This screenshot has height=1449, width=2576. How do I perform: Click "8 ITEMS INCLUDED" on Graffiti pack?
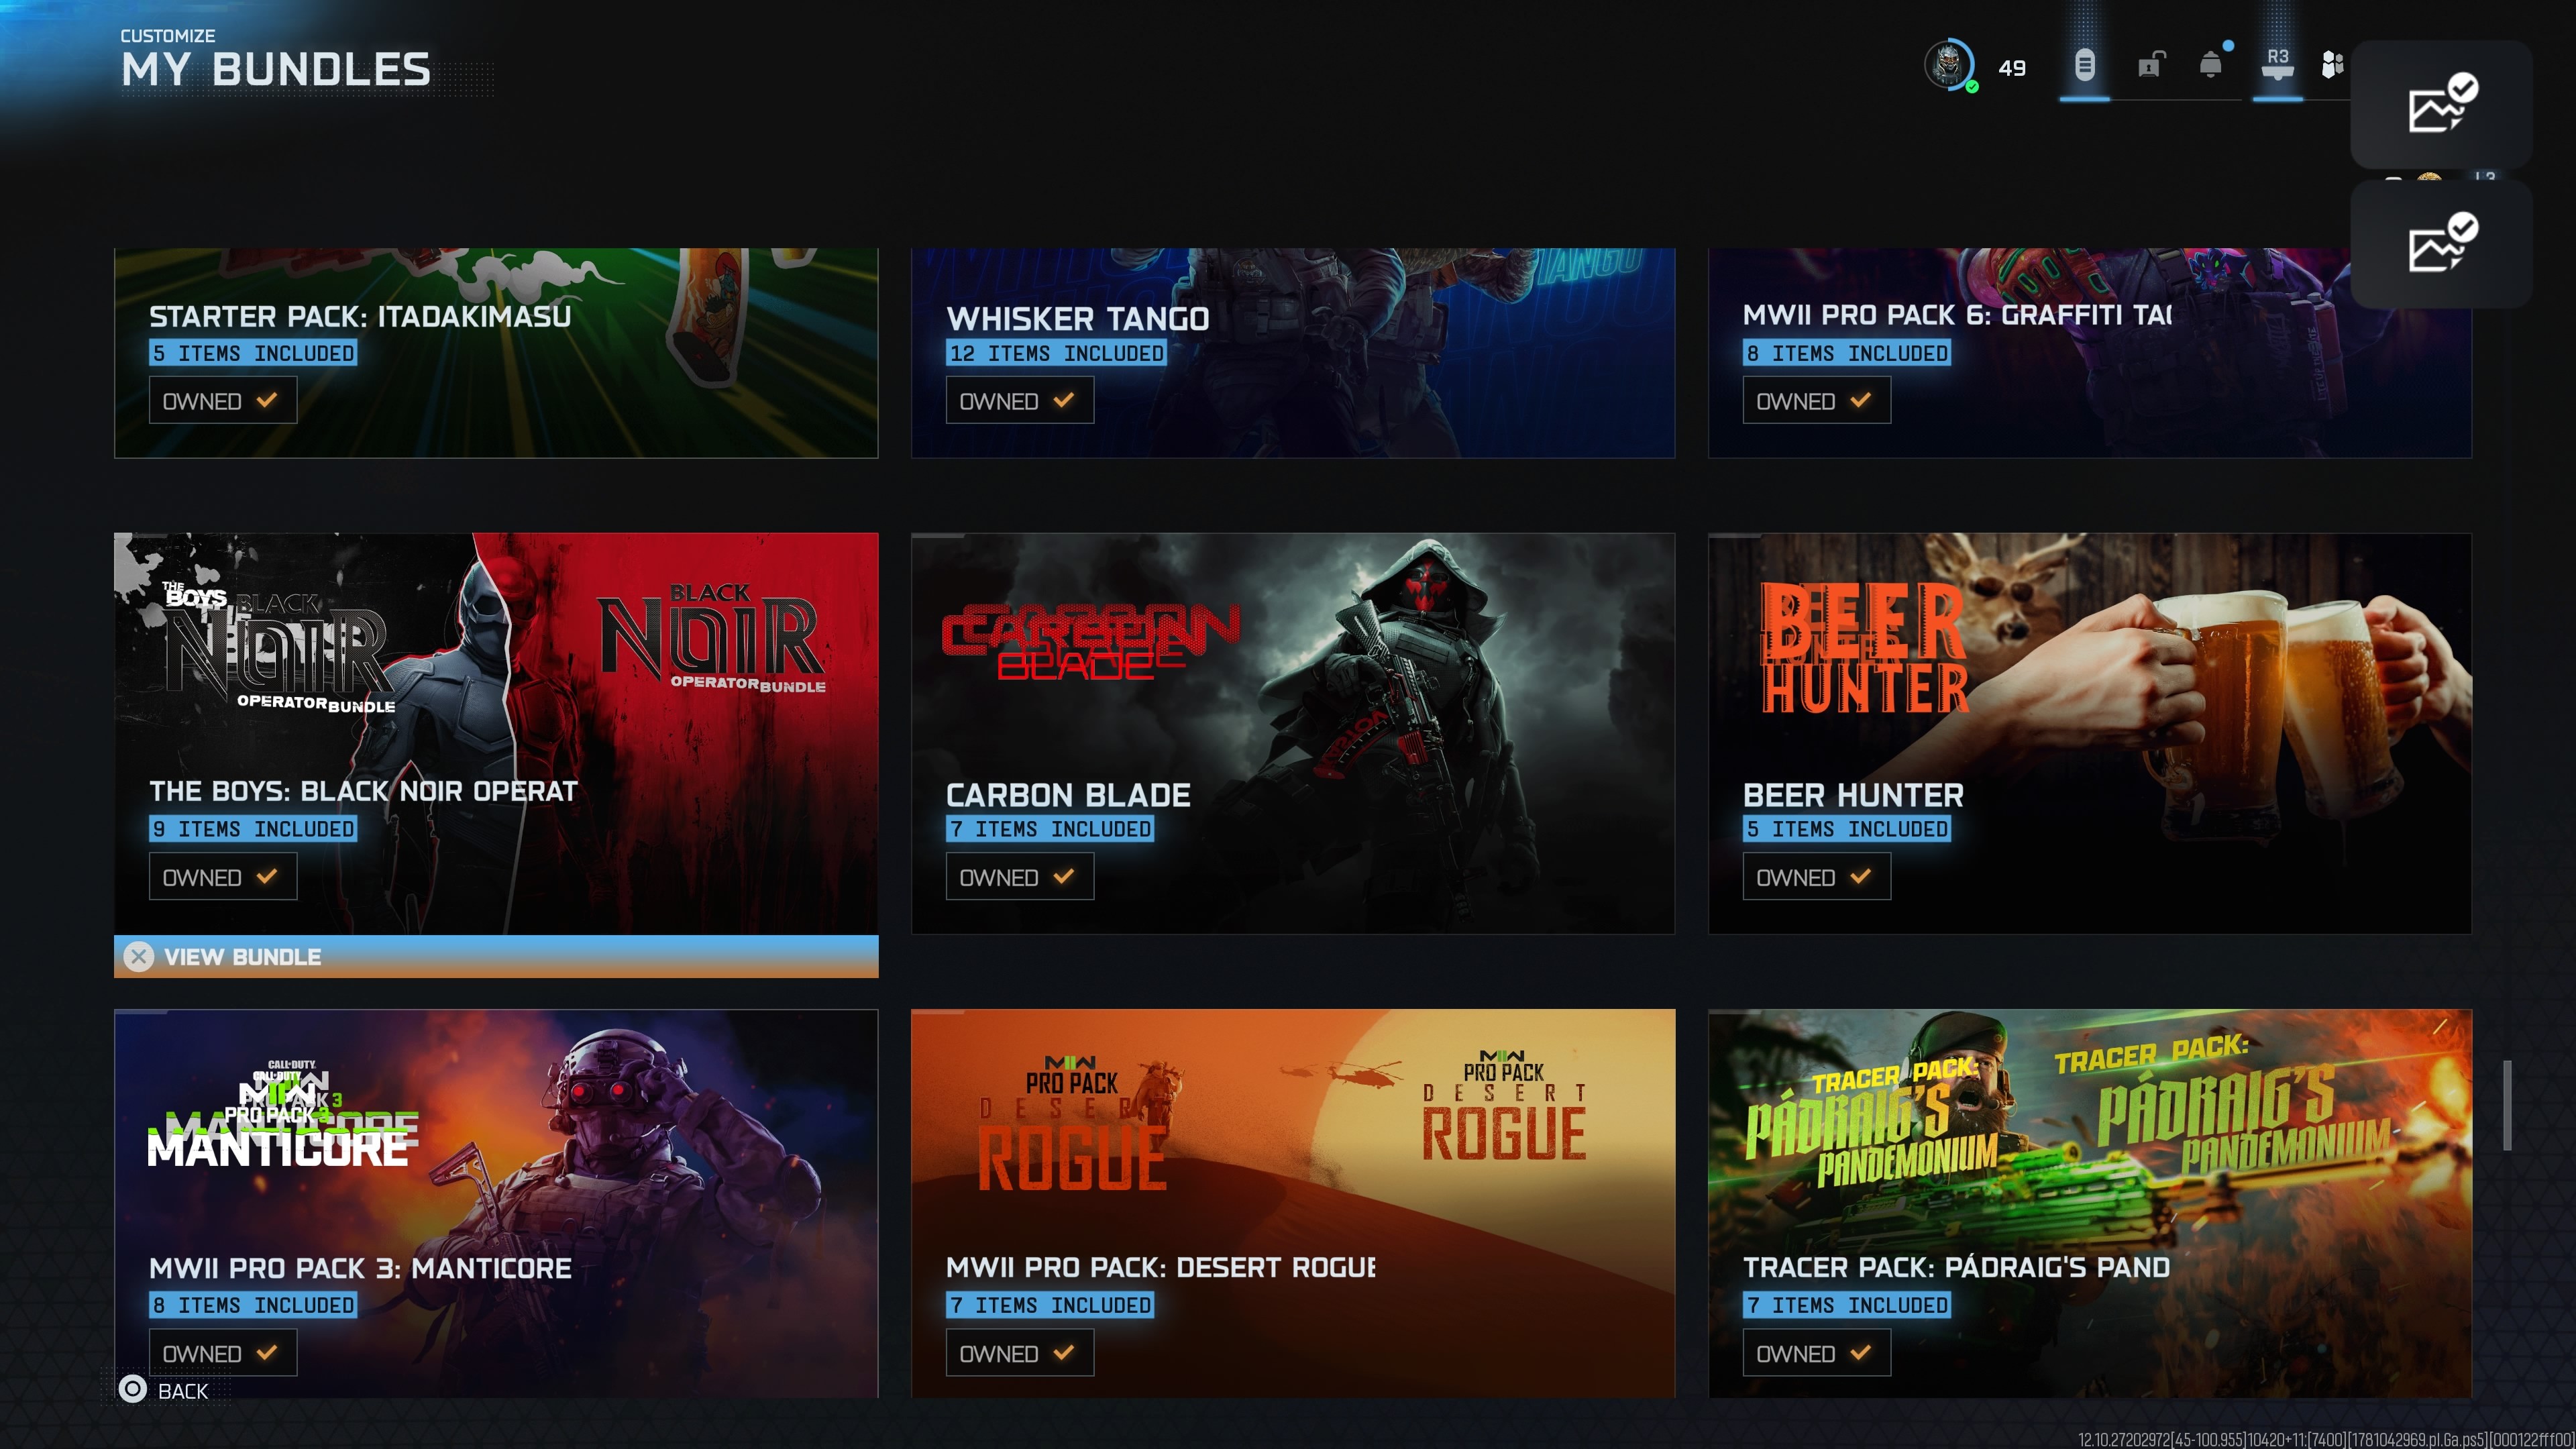[1847, 353]
